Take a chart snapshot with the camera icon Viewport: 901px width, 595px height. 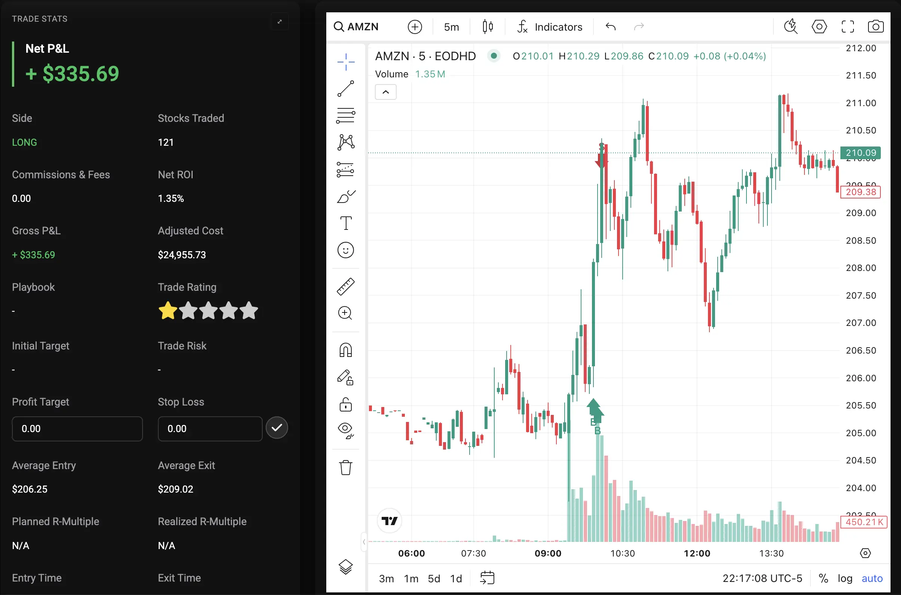click(x=876, y=26)
